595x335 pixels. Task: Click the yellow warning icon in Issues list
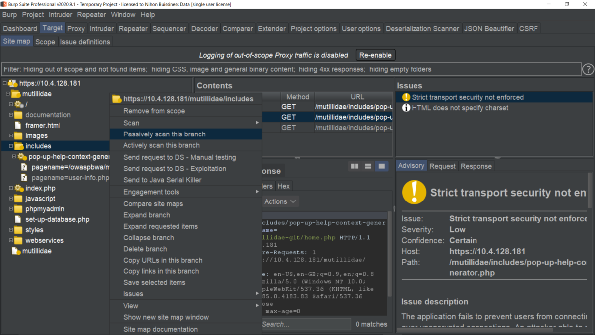coord(406,97)
